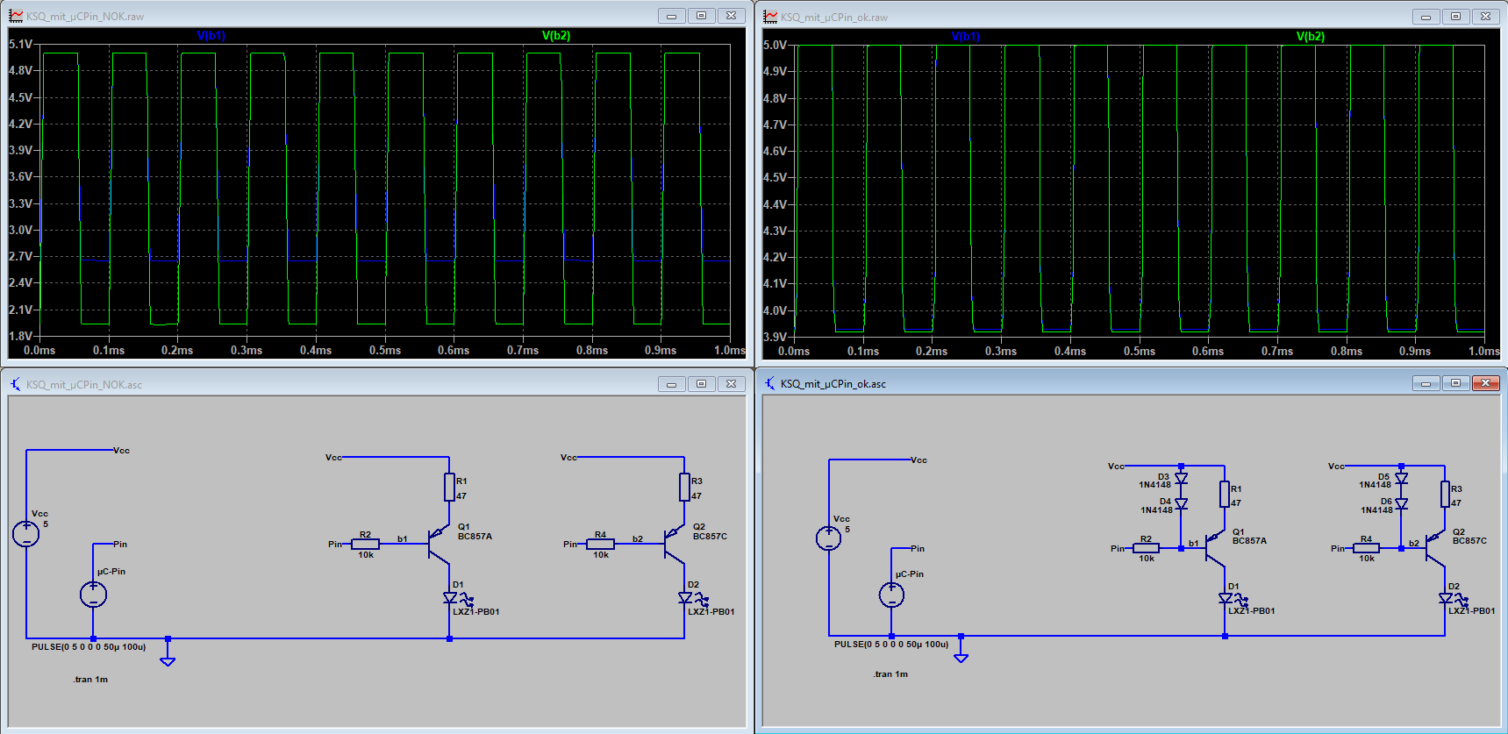Screen dimensions: 1508x734
Task: Click the 5.0V axis label in ok.raw plot
Action: point(775,45)
